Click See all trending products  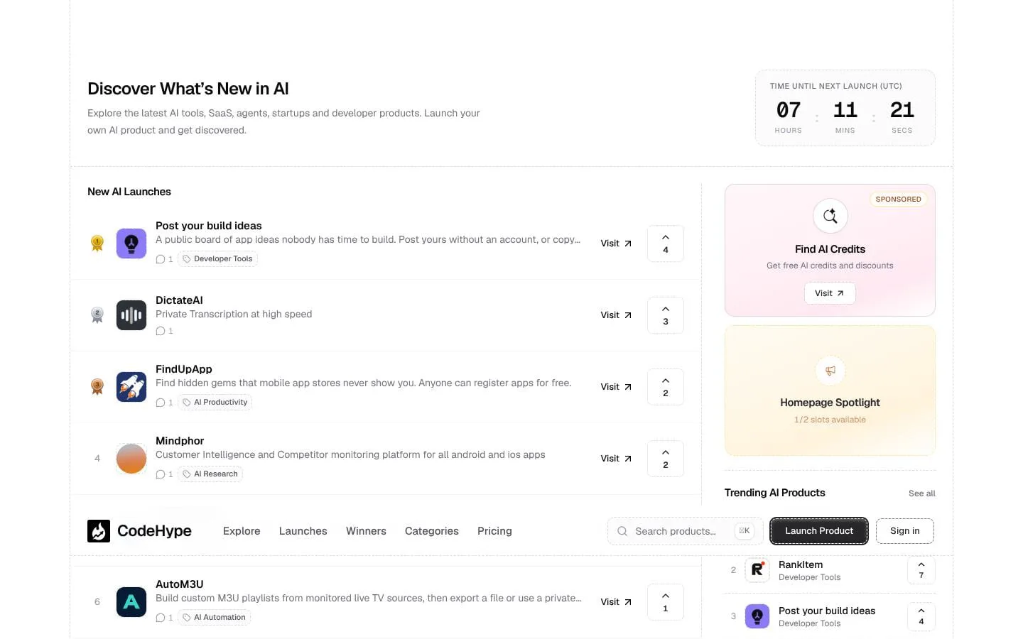click(922, 493)
